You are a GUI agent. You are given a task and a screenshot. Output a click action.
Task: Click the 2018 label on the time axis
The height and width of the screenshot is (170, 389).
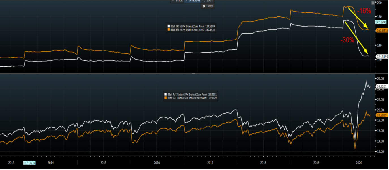(x=263, y=163)
